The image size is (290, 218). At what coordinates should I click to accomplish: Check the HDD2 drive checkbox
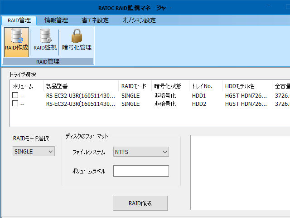tap(15, 104)
